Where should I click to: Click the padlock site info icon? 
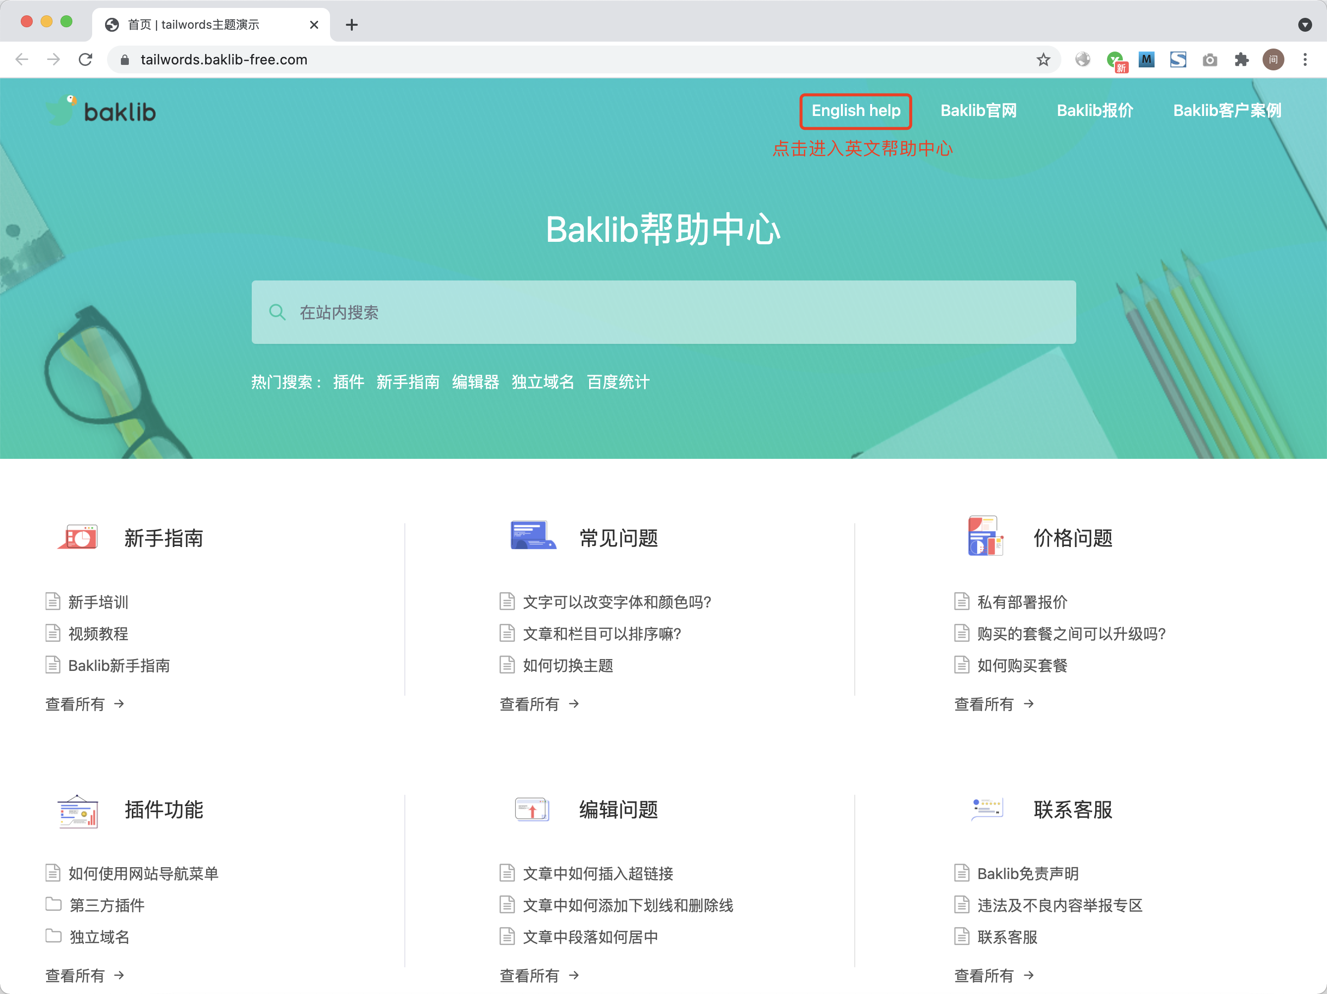pyautogui.click(x=125, y=59)
